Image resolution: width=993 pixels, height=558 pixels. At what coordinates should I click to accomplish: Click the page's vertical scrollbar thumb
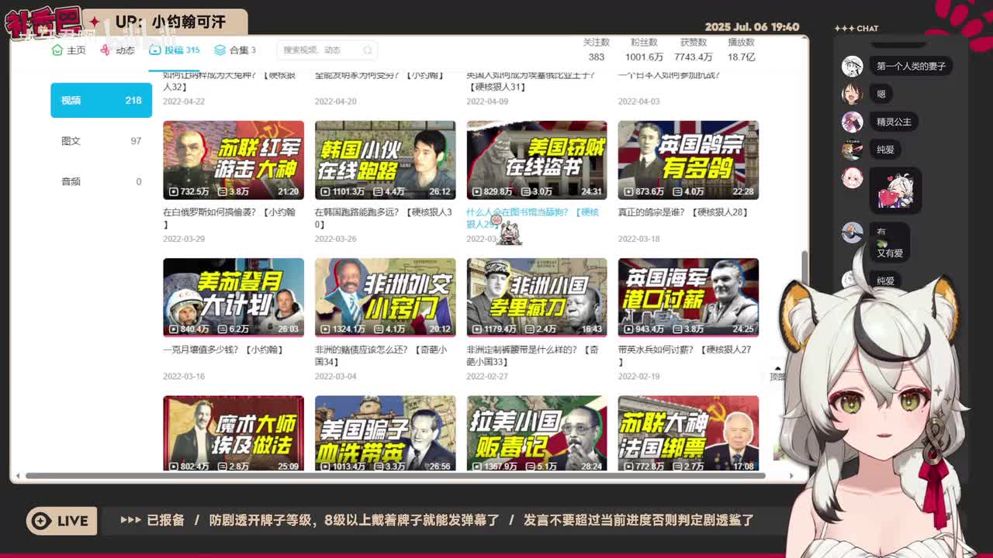804,267
